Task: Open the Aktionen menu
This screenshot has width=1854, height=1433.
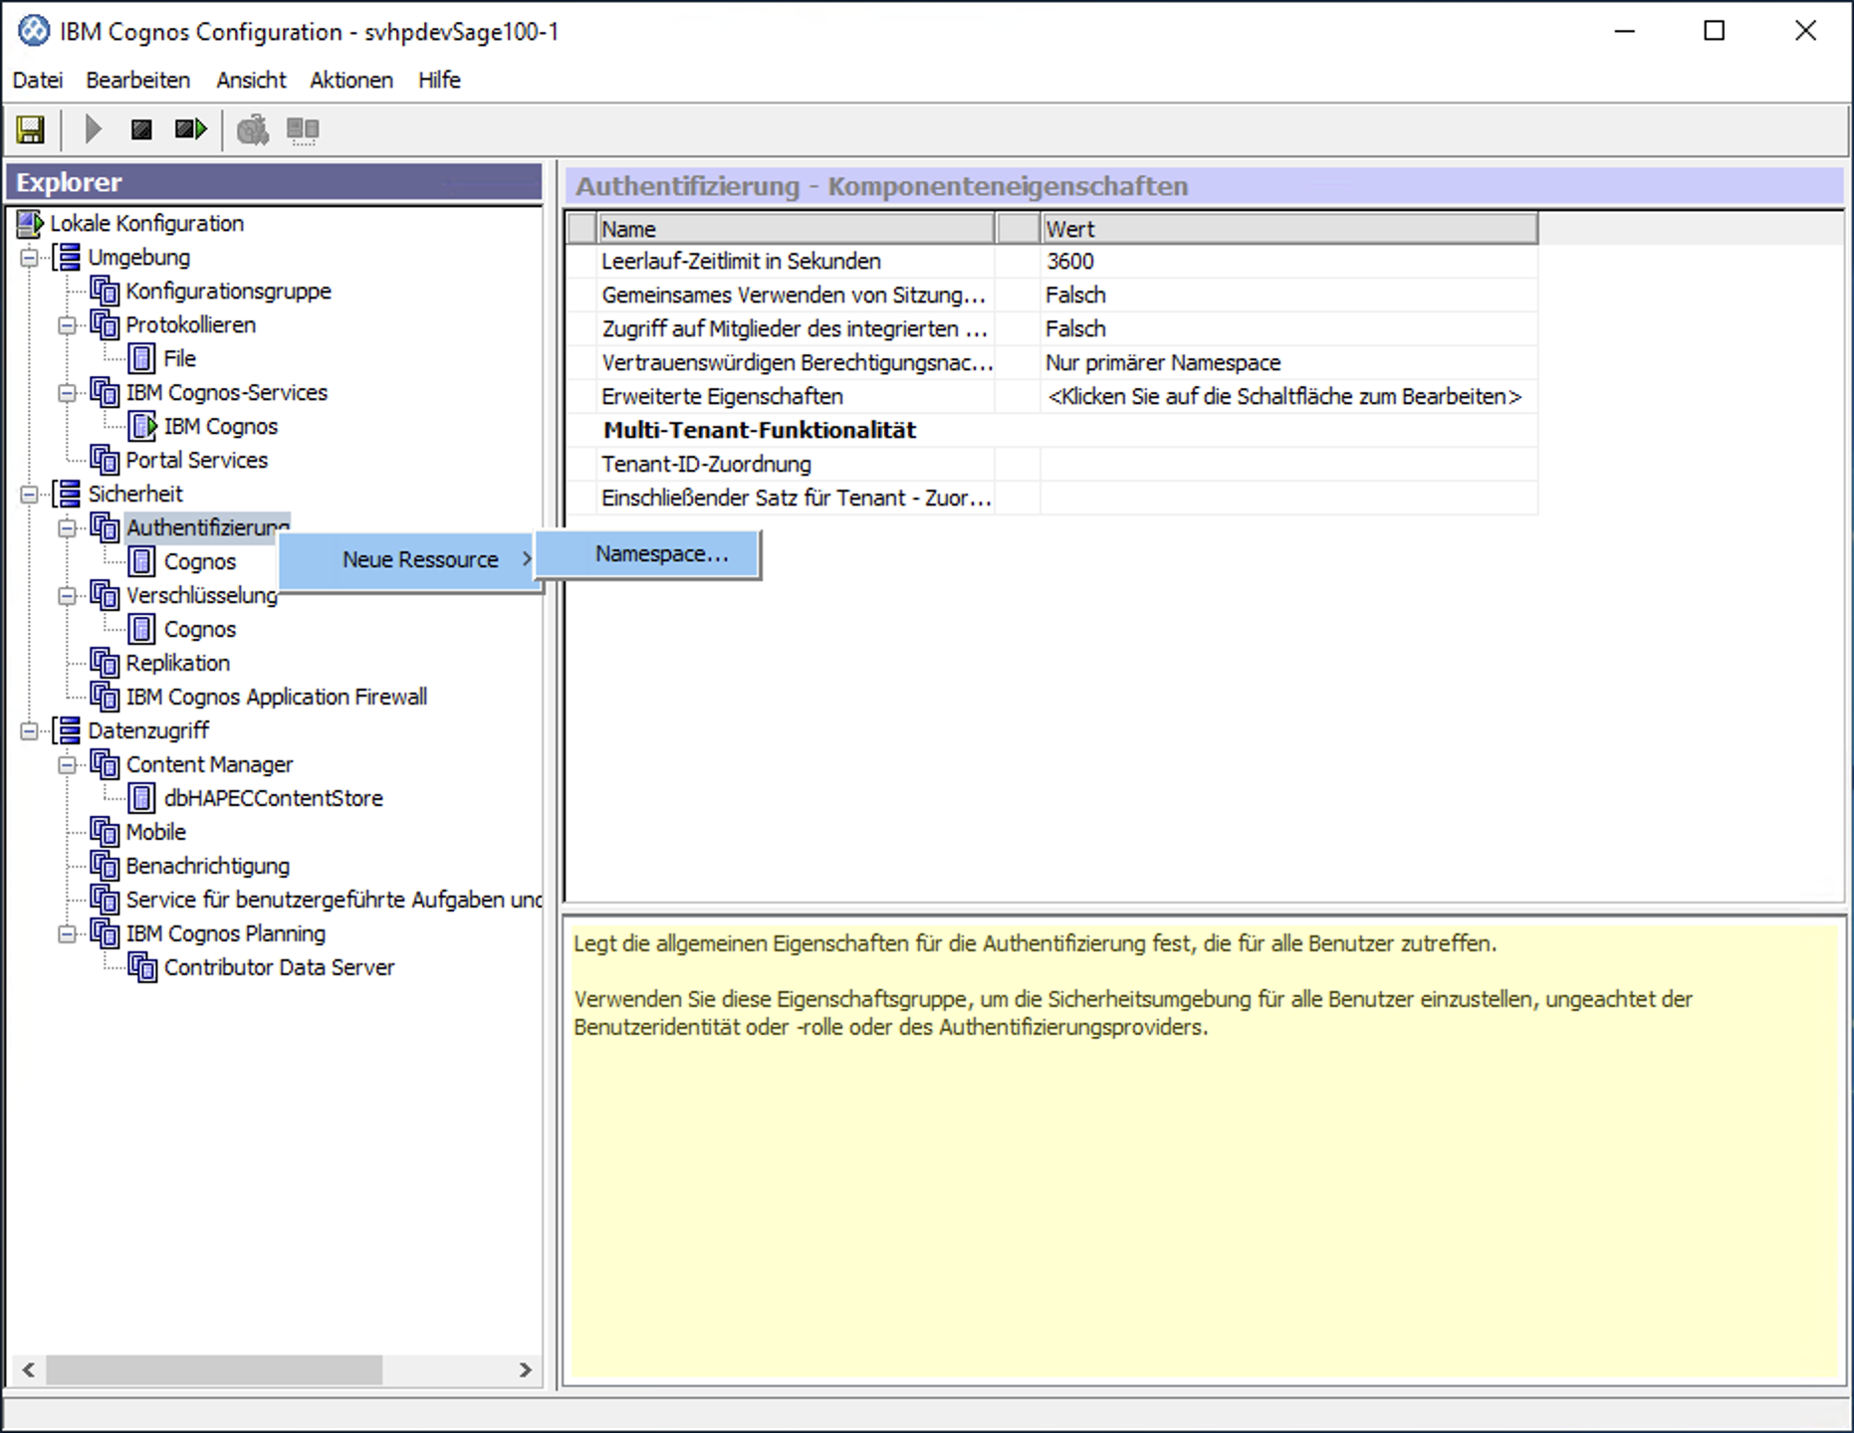Action: (350, 80)
